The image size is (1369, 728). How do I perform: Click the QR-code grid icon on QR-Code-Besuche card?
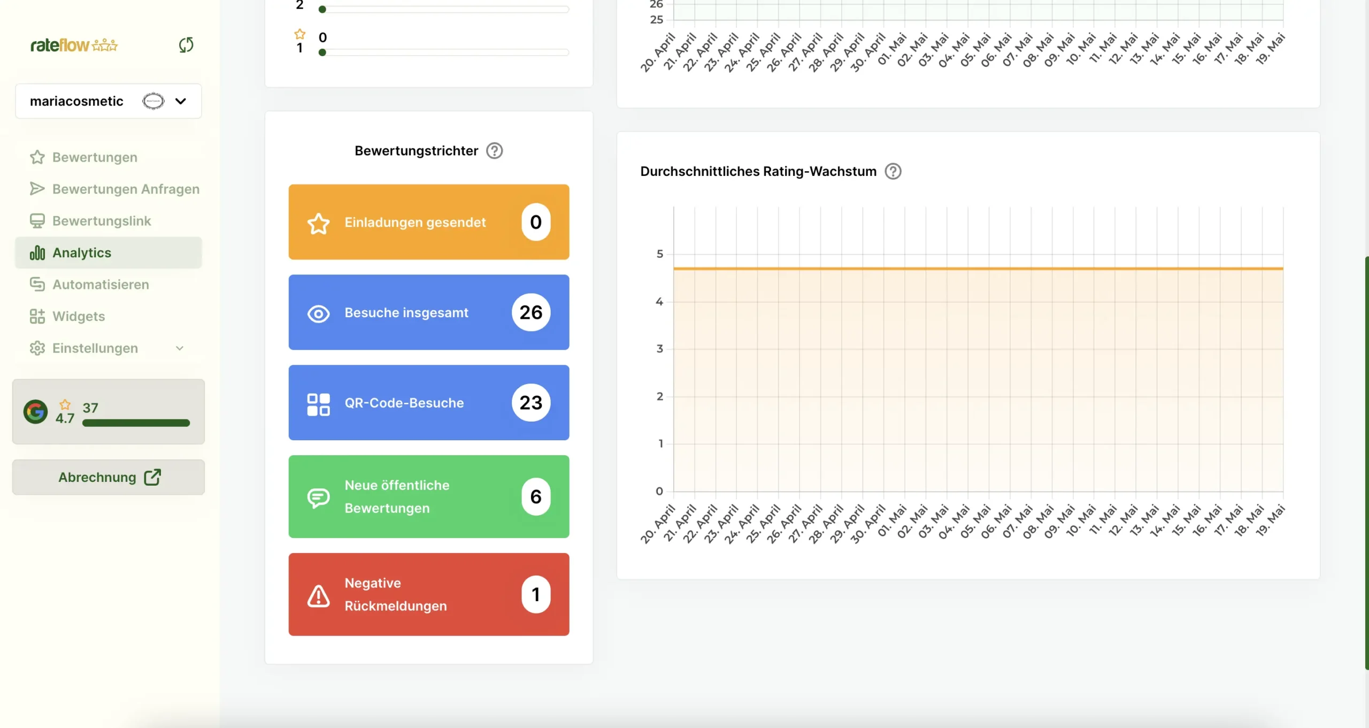[318, 403]
